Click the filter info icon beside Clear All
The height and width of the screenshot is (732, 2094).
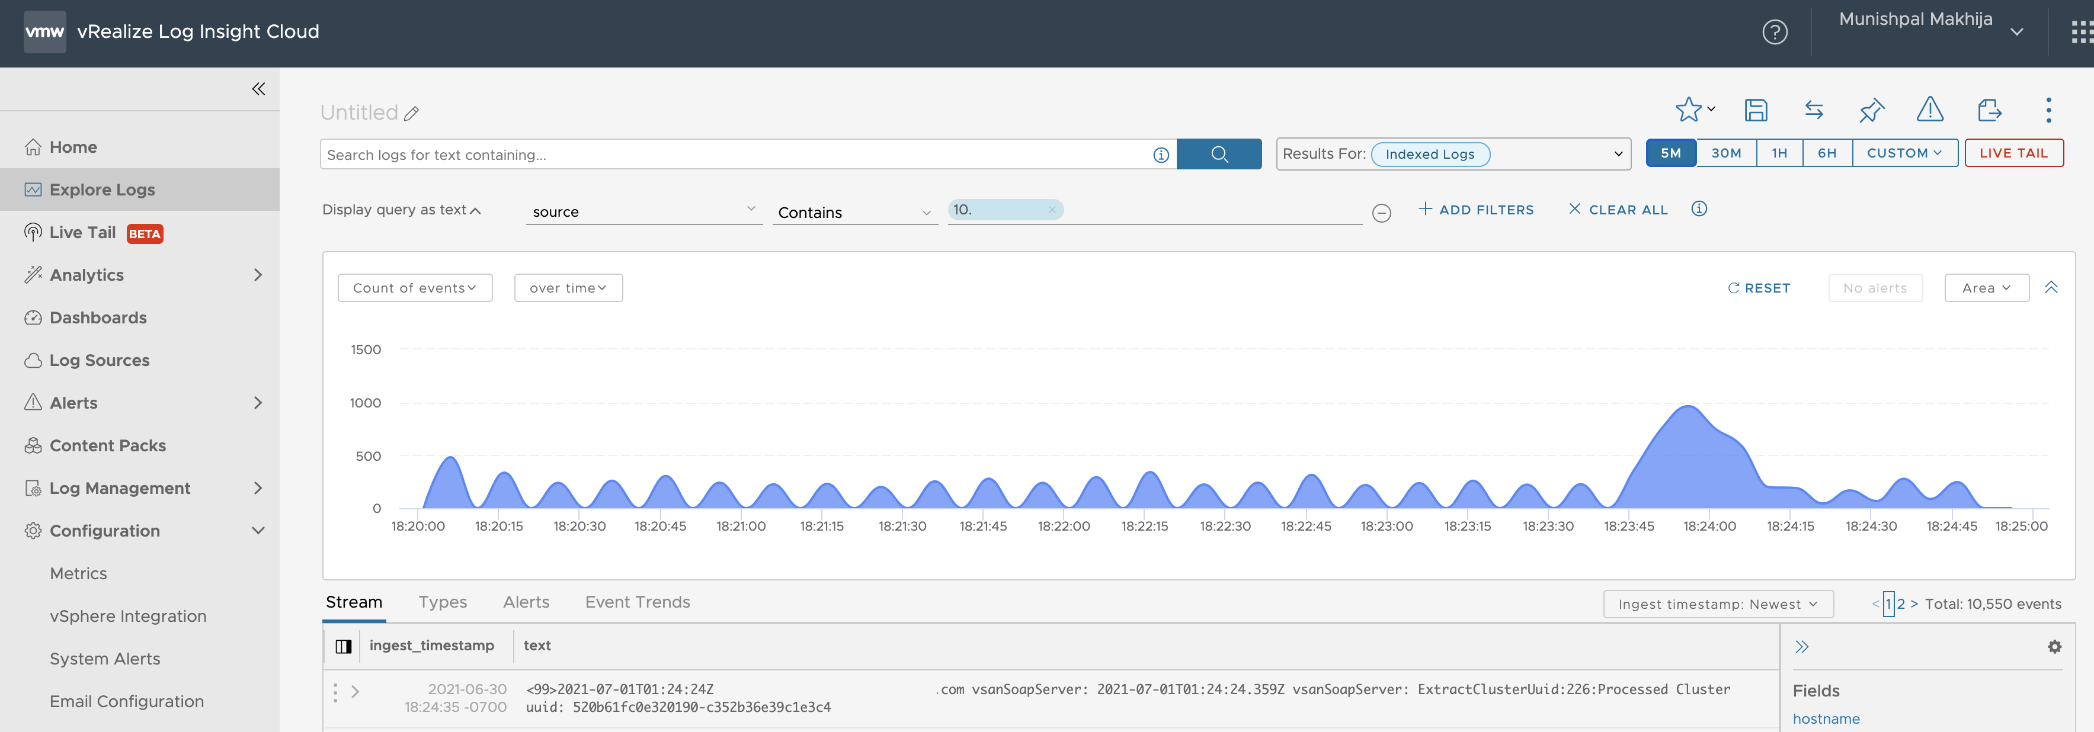point(1699,209)
